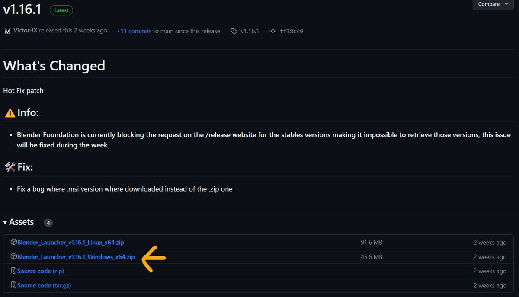
Task: Collapse the Assets section
Action: 19,222
